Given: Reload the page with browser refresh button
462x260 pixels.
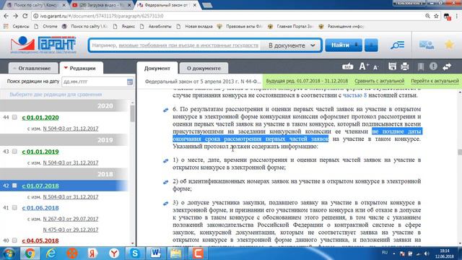Looking at the screenshot, I should 25,16.
